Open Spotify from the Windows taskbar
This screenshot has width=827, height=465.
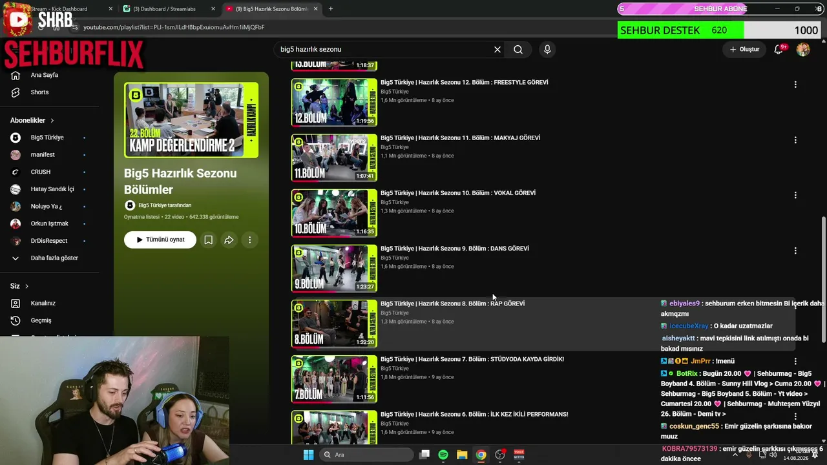click(443, 455)
